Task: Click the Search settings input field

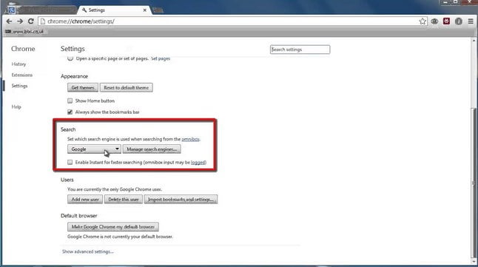Action: coord(300,50)
